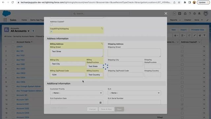Select the row checkbox for Acc 3301
Image resolution: width=211 pixels, height=119 pixels.
pyautogui.click(x=13, y=64)
